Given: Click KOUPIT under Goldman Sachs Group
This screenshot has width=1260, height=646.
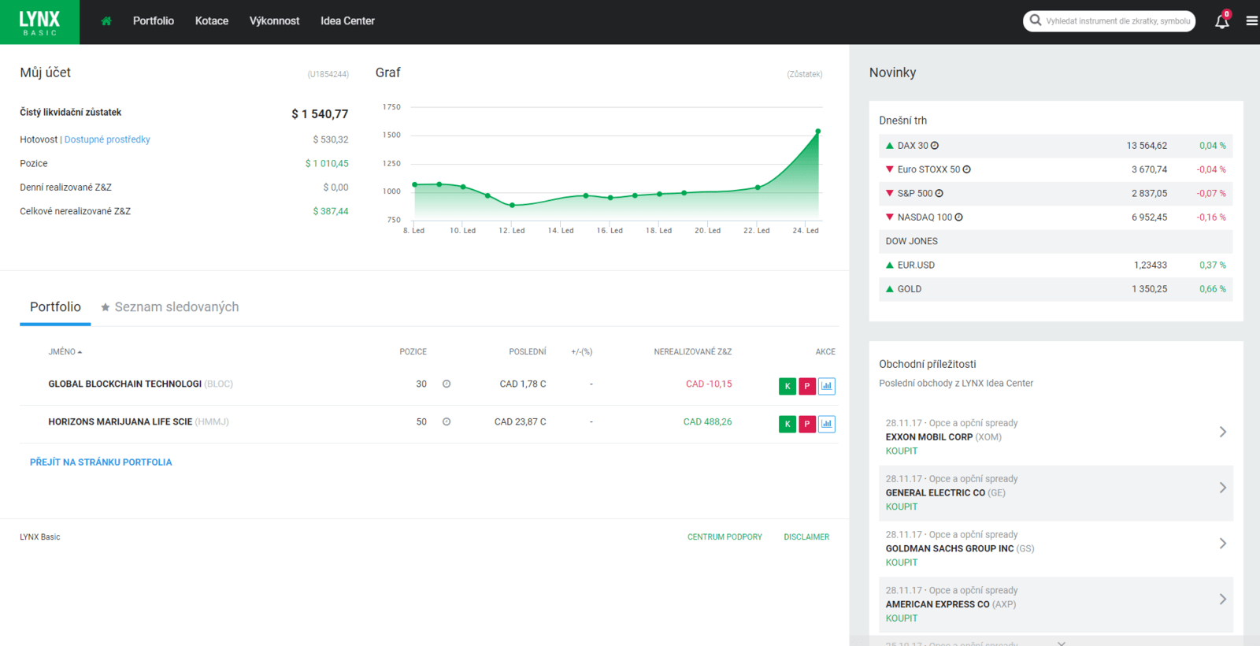Looking at the screenshot, I should click(902, 563).
